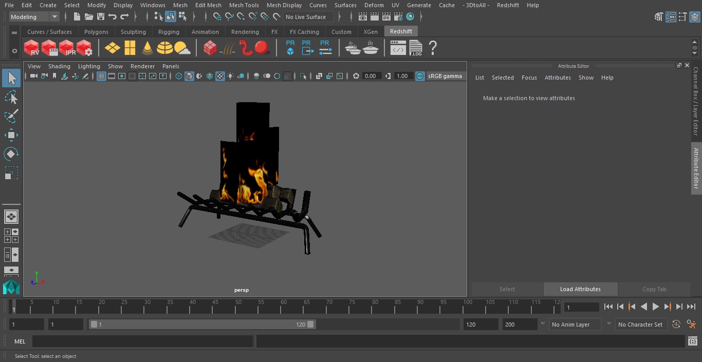Image resolution: width=702 pixels, height=362 pixels.
Task: Activate the Lasso select tool
Action: click(11, 98)
